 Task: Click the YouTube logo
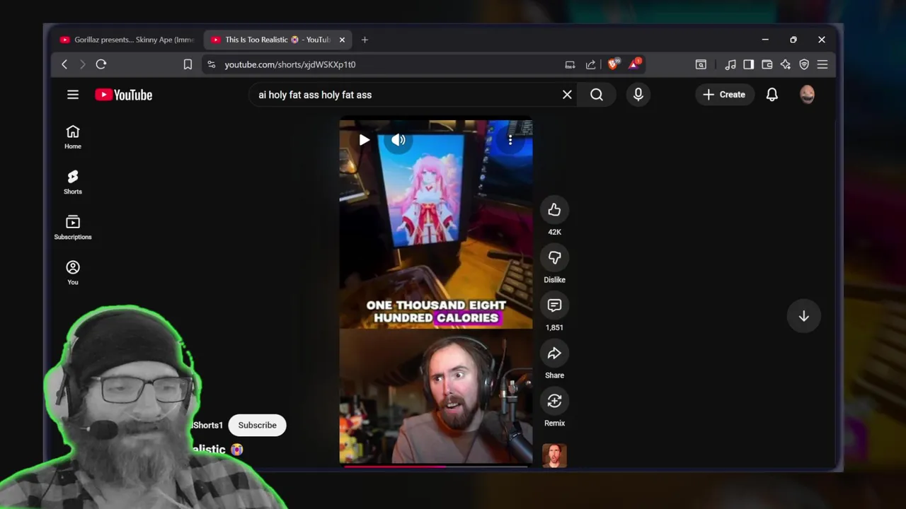tap(124, 95)
